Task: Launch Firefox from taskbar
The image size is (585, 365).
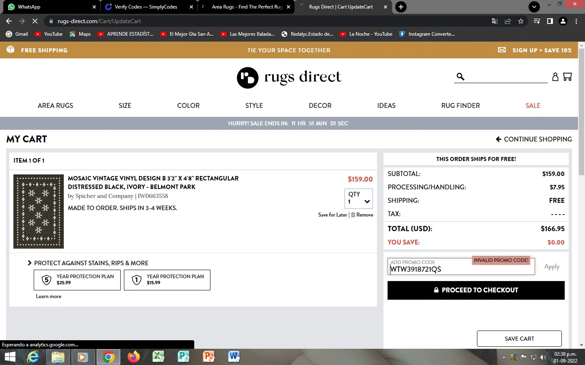Action: point(133,357)
